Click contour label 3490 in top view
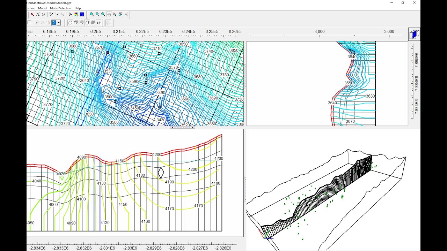Image resolution: width=447 pixels, height=251 pixels. pyautogui.click(x=161, y=93)
